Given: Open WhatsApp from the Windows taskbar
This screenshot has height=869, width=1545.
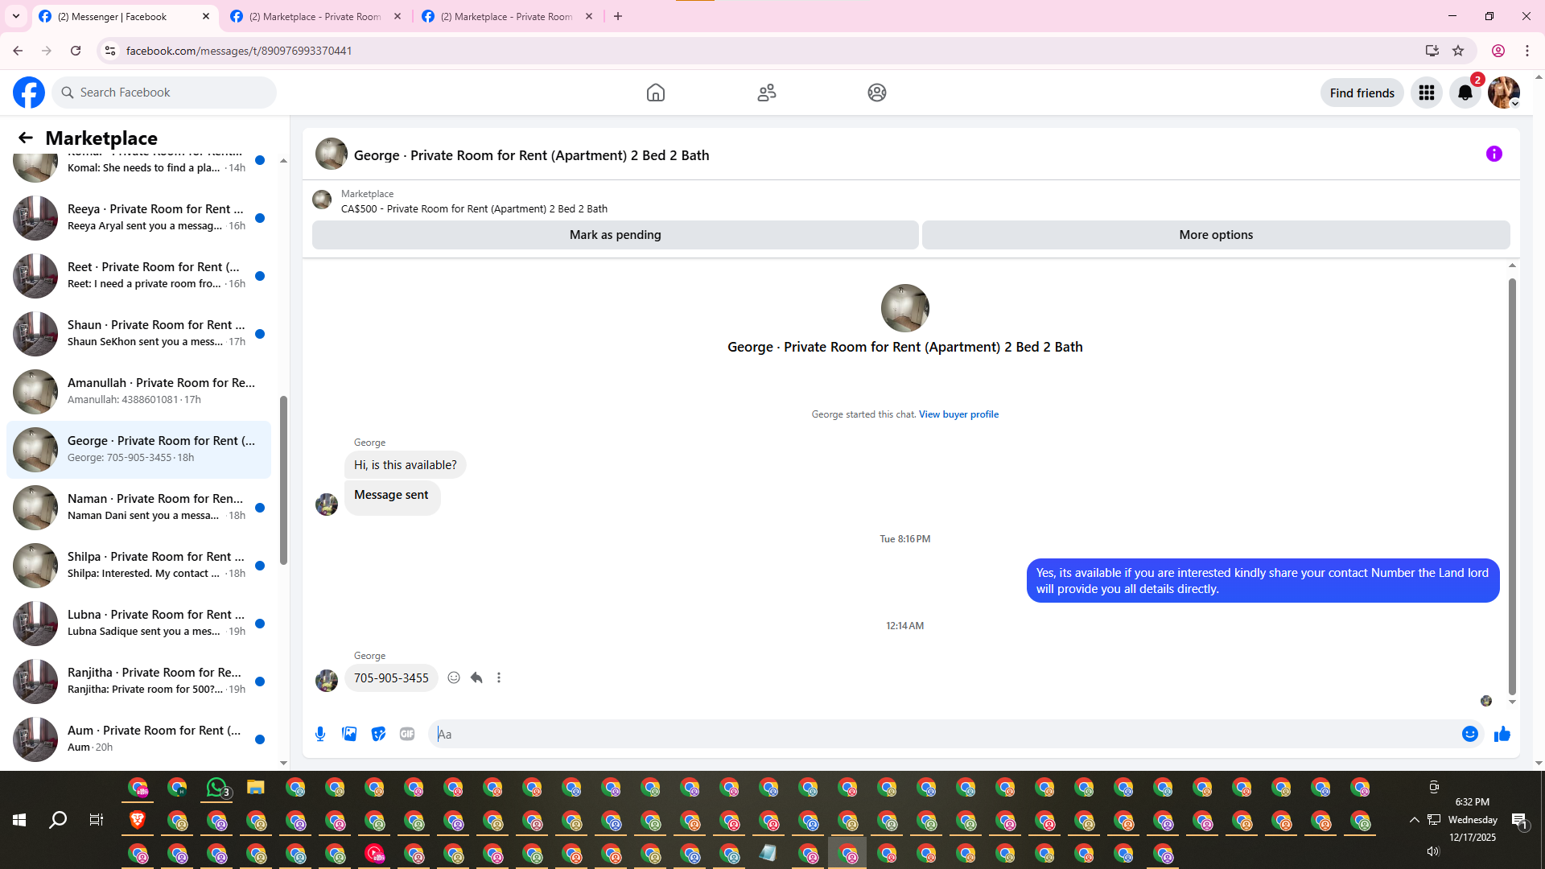Looking at the screenshot, I should tap(216, 788).
